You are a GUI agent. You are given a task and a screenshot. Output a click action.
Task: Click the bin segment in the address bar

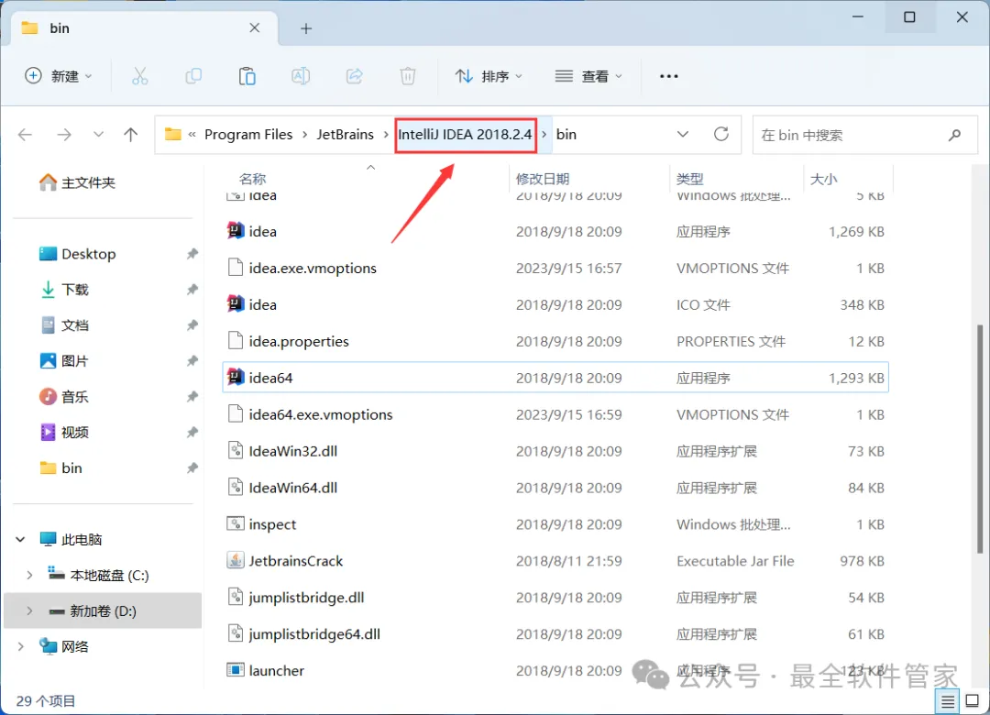(566, 135)
